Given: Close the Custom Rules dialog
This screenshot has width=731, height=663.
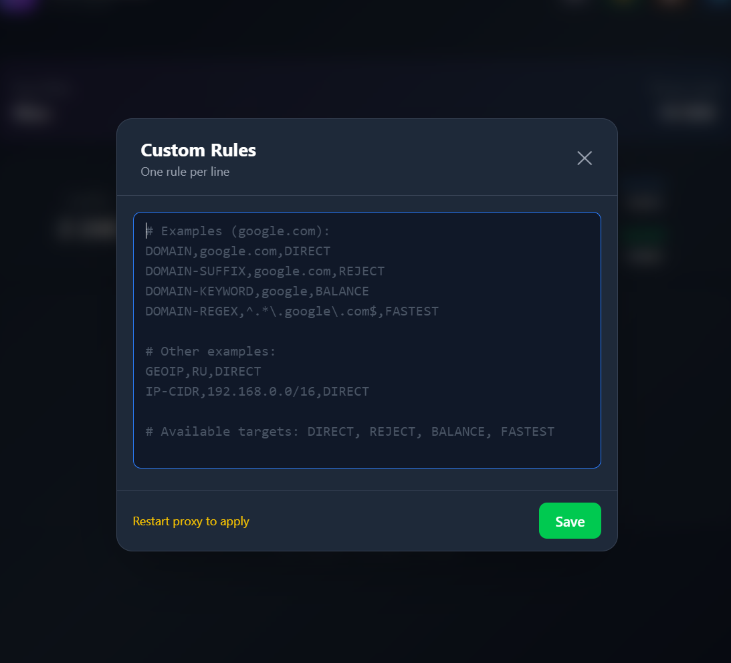Looking at the screenshot, I should pos(585,158).
